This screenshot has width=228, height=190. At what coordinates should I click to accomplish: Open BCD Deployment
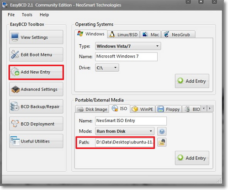36,124
